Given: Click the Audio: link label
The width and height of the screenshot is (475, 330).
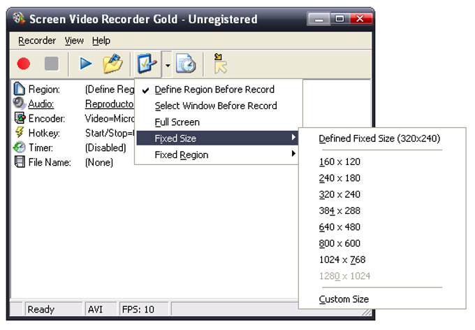Looking at the screenshot, I should coord(41,104).
